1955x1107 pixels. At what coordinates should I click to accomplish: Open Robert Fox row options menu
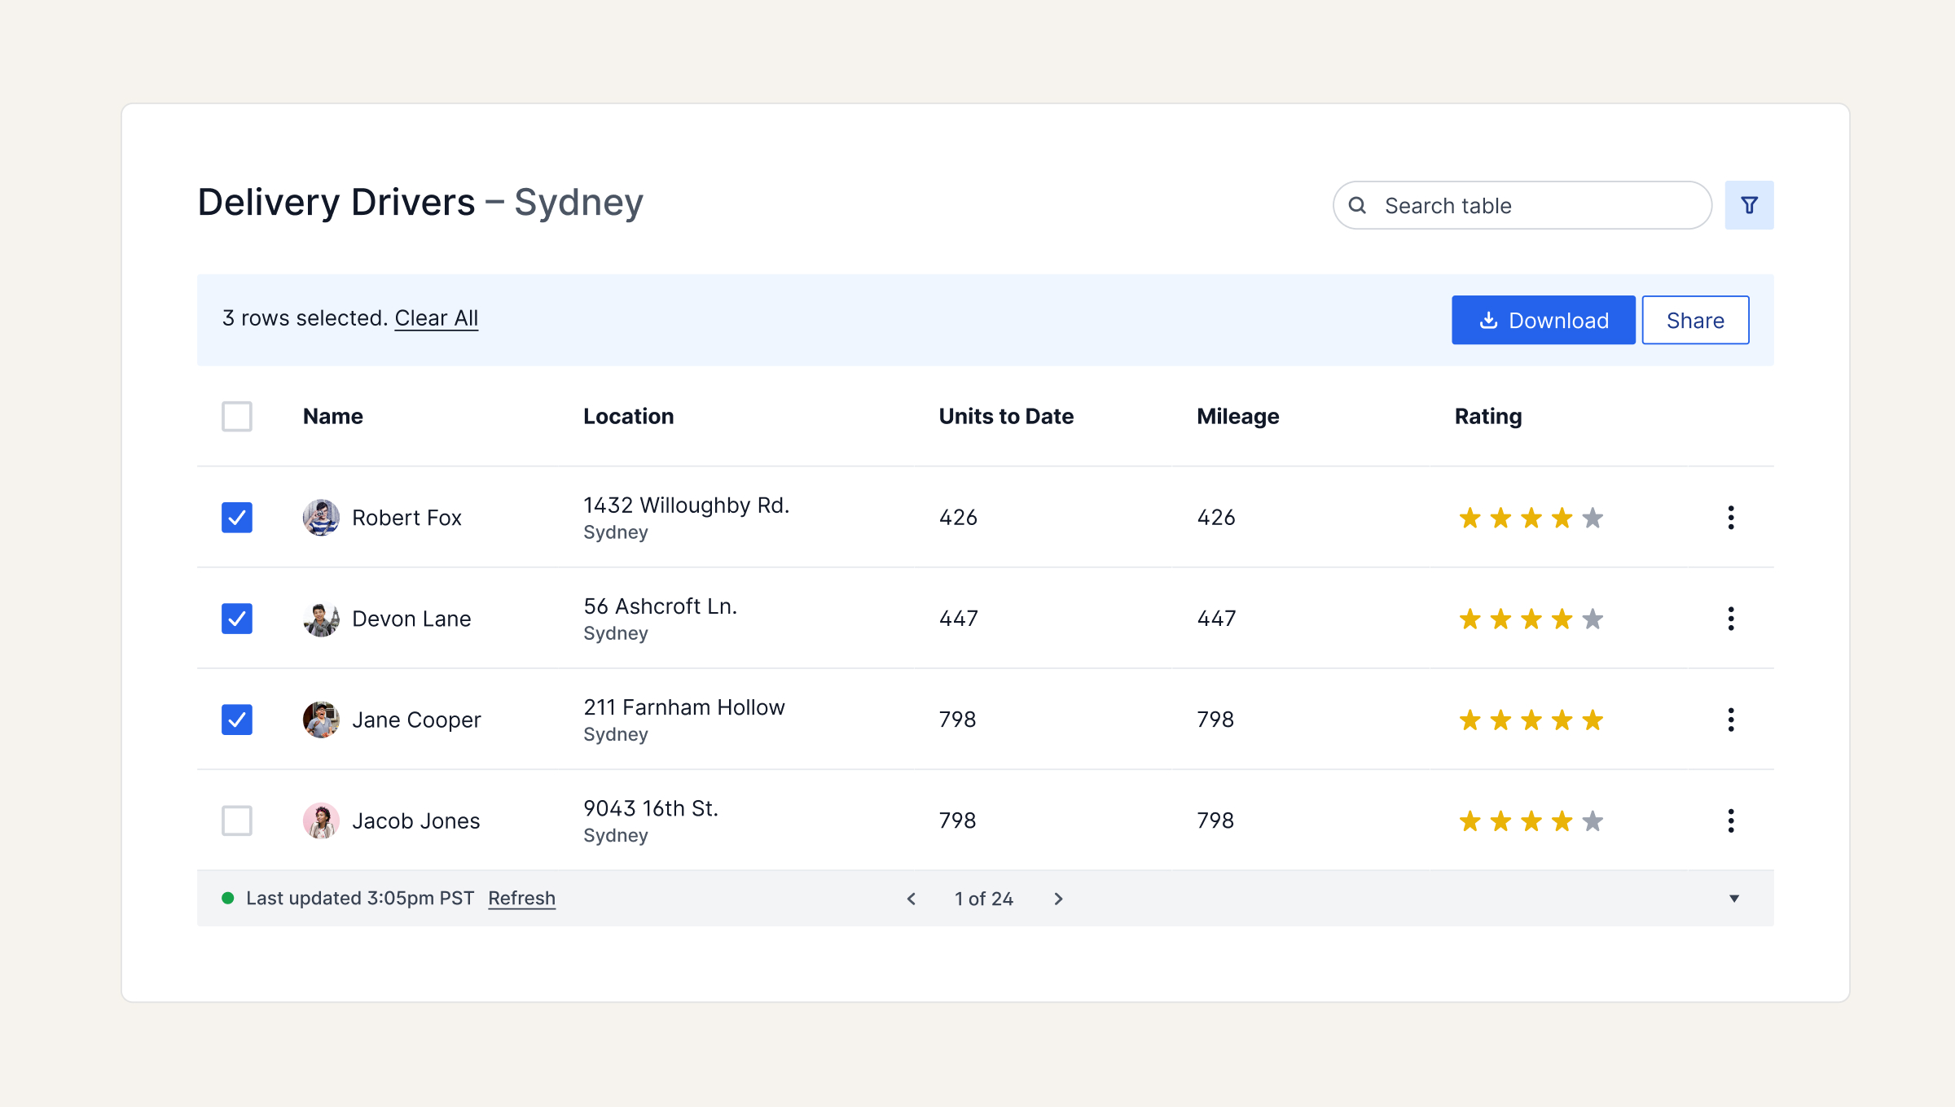1730,518
